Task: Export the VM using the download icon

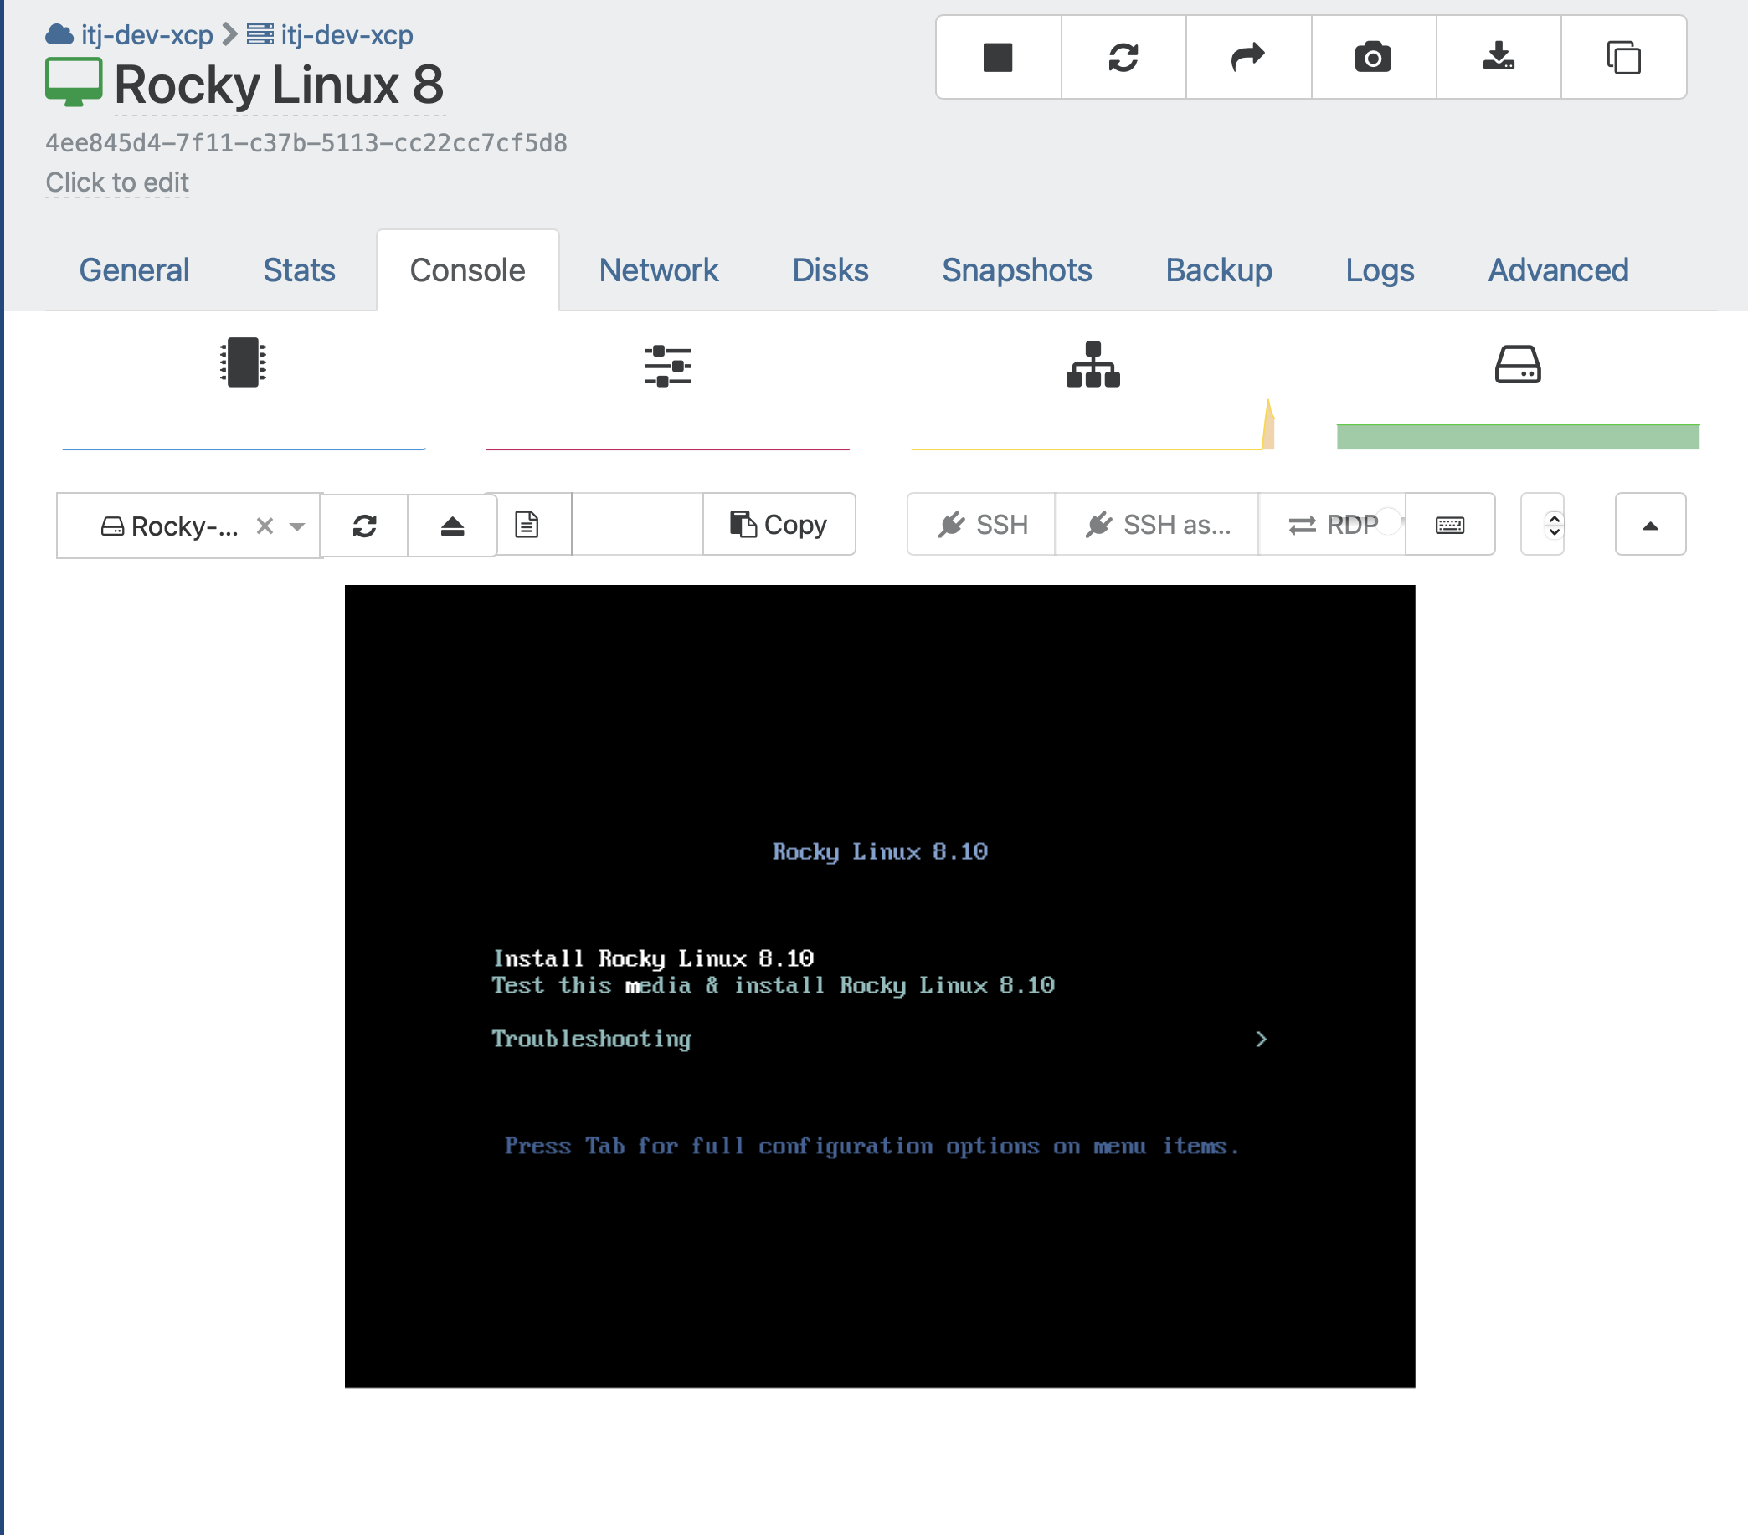Action: coord(1499,57)
